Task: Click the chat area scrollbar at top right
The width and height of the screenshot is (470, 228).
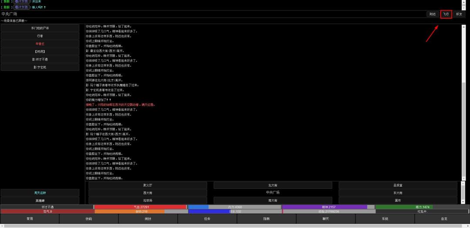Action: pos(463,5)
